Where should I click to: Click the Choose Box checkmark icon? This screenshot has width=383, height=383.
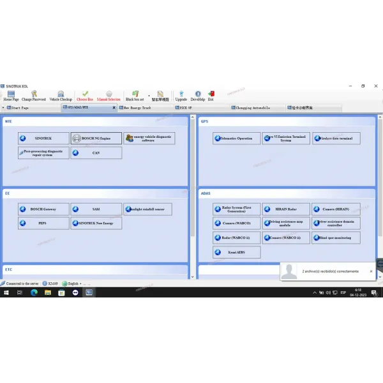(x=85, y=94)
